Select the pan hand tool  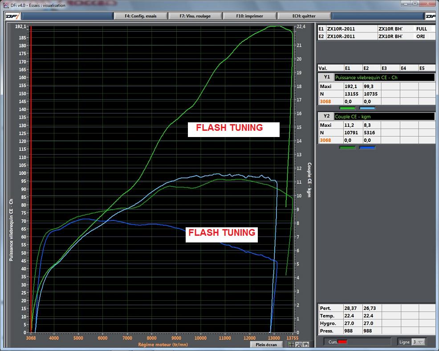click(306, 344)
